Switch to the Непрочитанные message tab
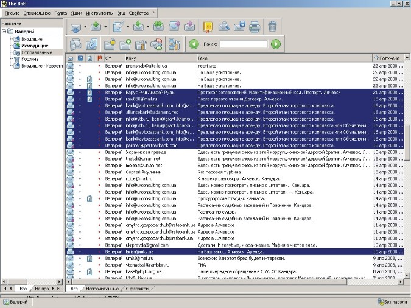This screenshot has width=411, height=308. 102,289
